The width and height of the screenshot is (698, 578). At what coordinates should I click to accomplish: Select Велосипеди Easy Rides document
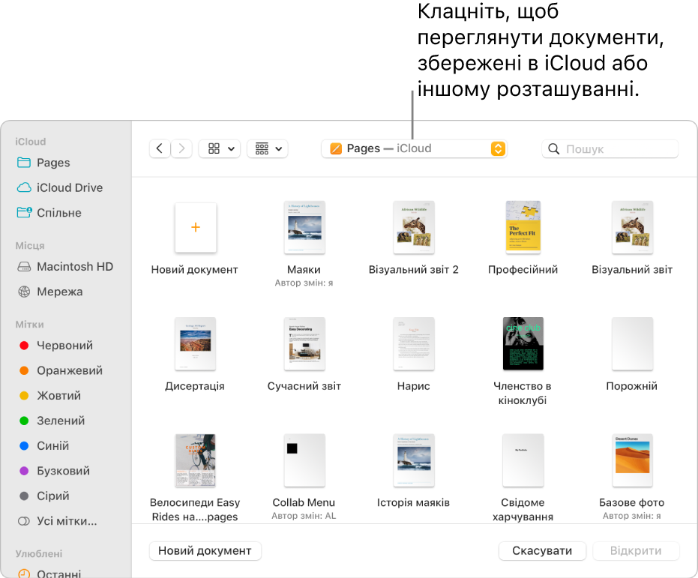(196, 460)
